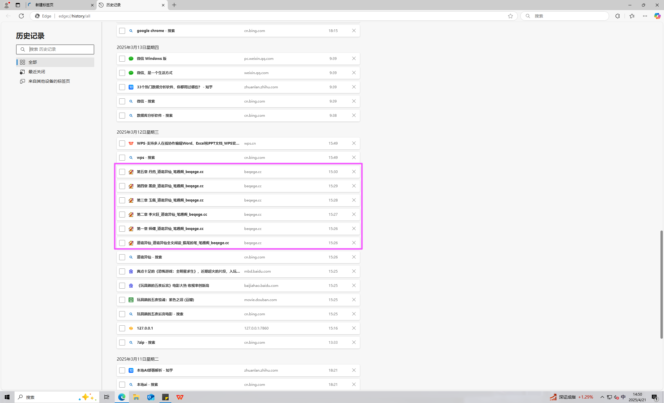Close the 新建标签页 tab

tap(92, 5)
